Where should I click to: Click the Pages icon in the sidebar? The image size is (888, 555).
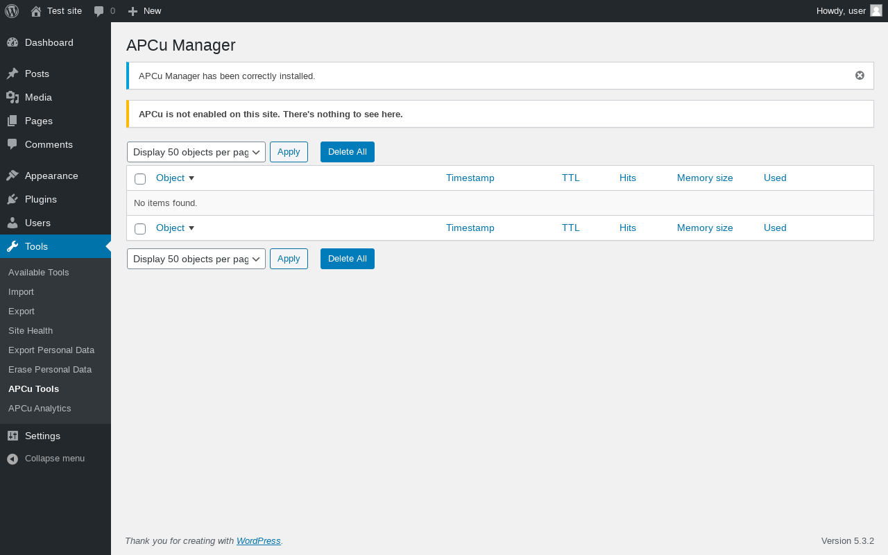point(12,121)
